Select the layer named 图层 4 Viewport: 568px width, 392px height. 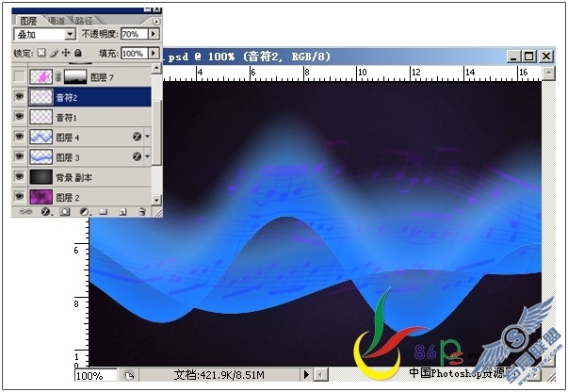point(68,138)
